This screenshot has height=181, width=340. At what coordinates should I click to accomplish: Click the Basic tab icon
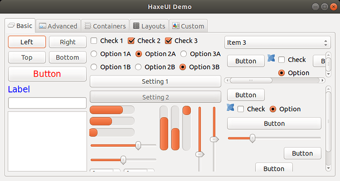[11, 26]
